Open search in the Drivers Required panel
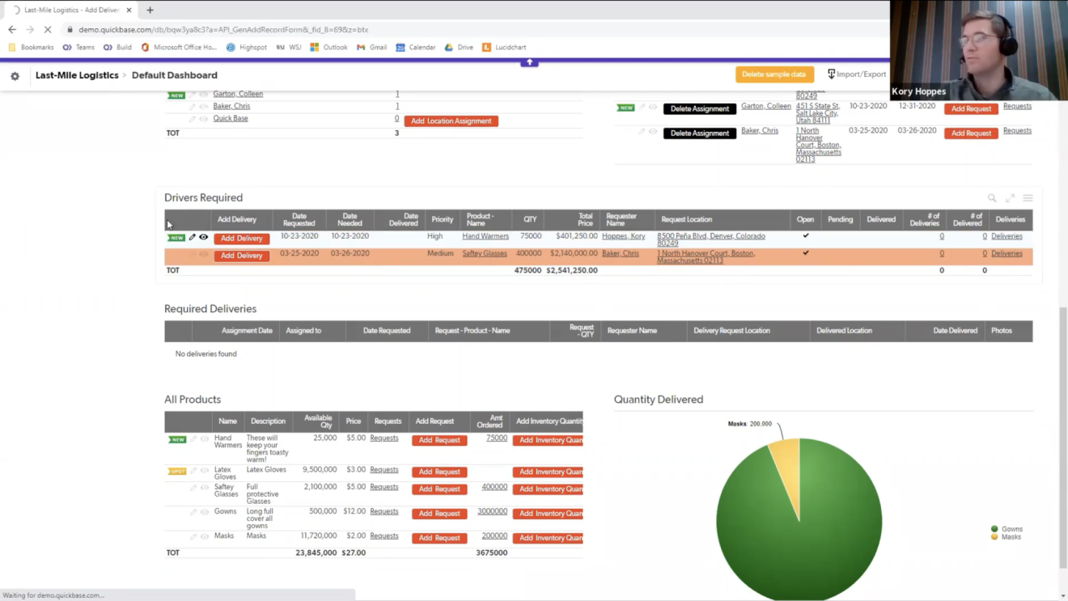Image resolution: width=1068 pixels, height=601 pixels. pos(992,197)
